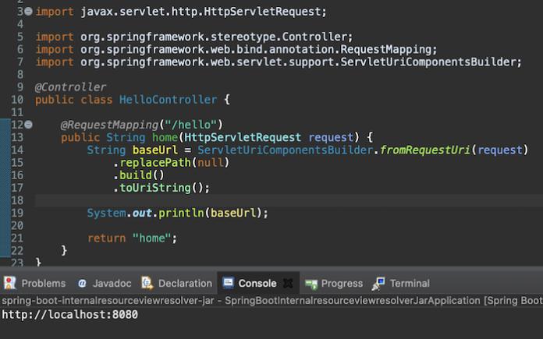Click the Declaration view icon
The width and height of the screenshot is (543, 339).
click(147, 284)
